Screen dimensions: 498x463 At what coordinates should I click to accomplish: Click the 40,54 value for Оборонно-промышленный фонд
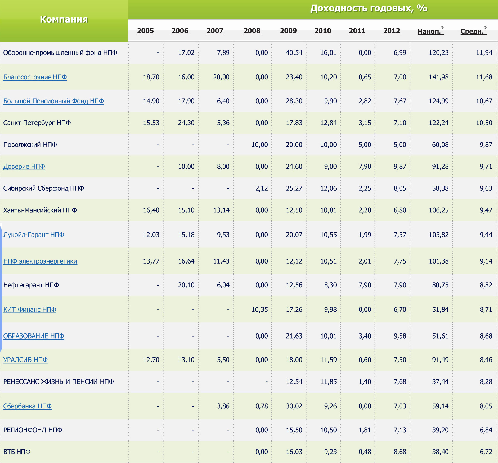click(x=294, y=52)
